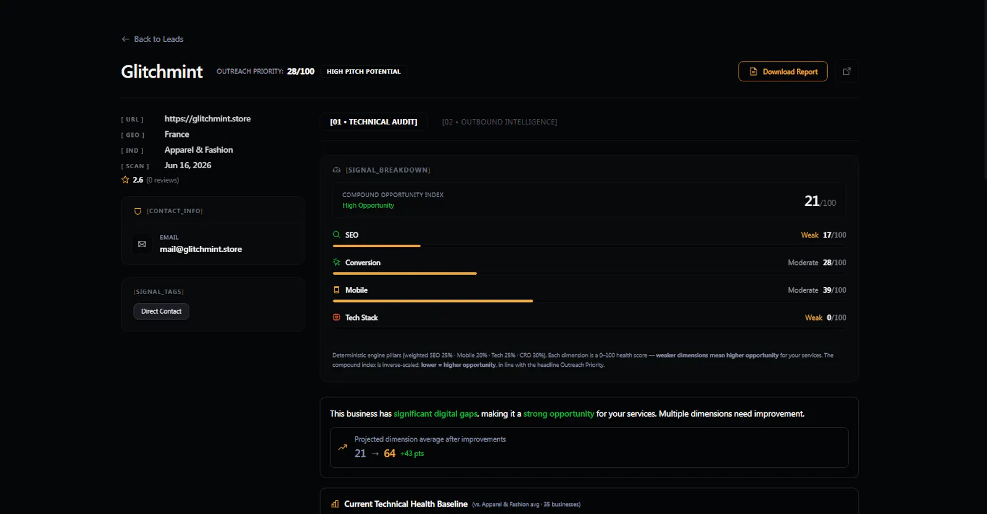This screenshot has height=514, width=987.
Task: Click the SEO magnifier icon
Action: tap(336, 235)
